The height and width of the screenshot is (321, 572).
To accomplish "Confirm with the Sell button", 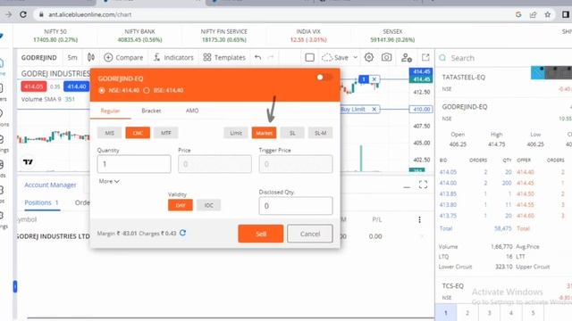I will click(260, 234).
